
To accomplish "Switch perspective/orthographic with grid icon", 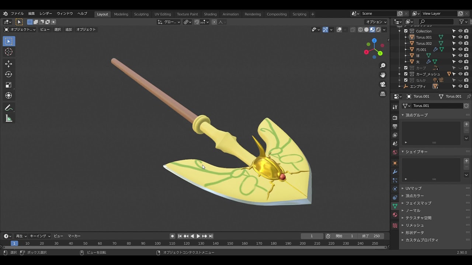I will pyautogui.click(x=383, y=94).
